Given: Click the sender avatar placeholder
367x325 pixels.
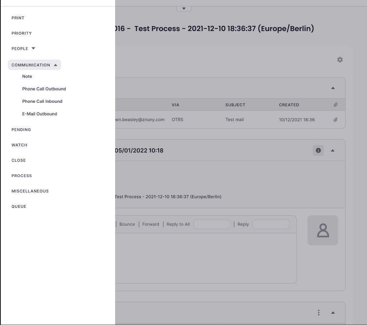Looking at the screenshot, I should [323, 230].
